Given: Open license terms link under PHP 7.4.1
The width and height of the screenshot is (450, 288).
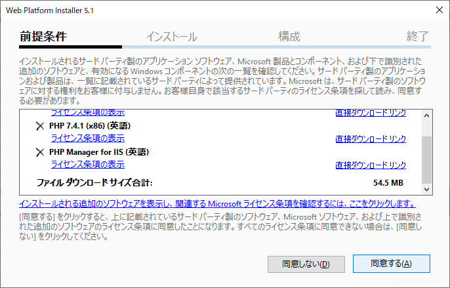Looking at the screenshot, I should pyautogui.click(x=88, y=138).
